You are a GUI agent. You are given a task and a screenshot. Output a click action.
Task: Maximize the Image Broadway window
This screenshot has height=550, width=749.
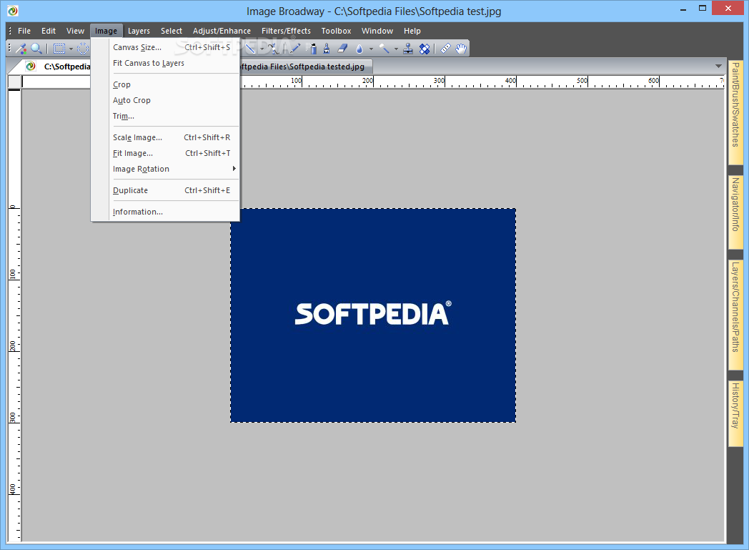[702, 8]
